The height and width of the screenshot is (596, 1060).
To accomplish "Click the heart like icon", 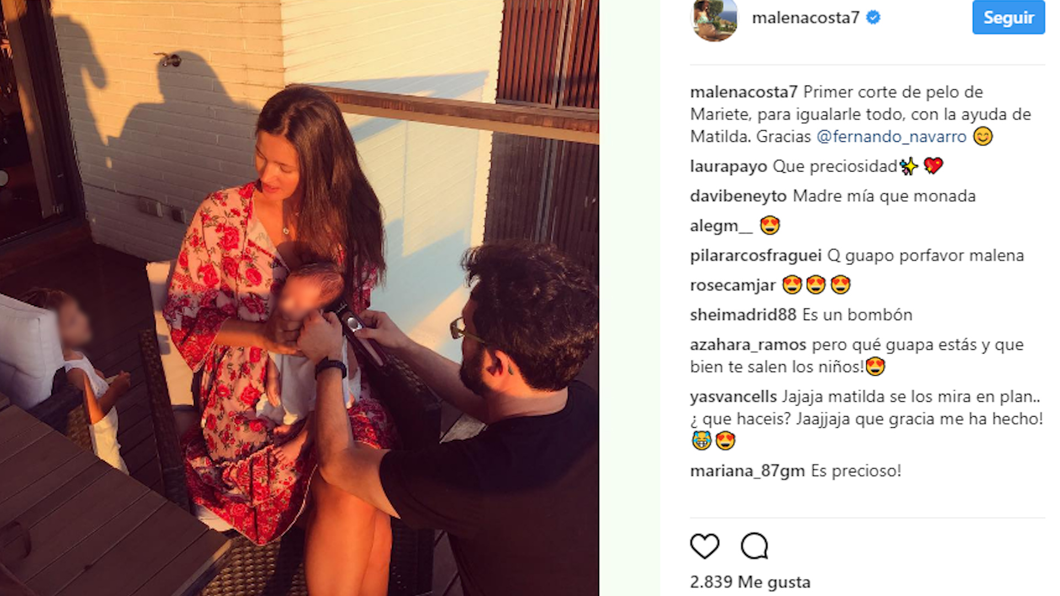I will pyautogui.click(x=704, y=546).
